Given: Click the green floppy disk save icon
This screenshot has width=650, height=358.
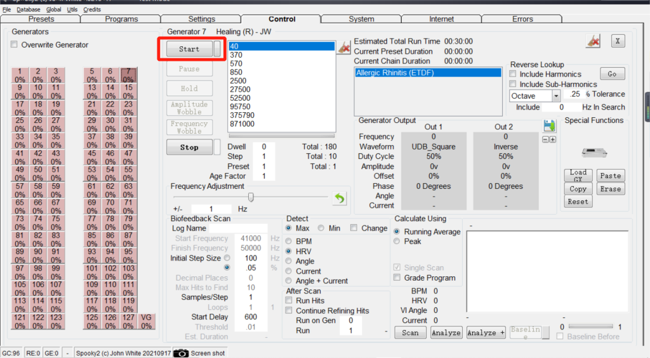Looking at the screenshot, I should click(x=549, y=125).
